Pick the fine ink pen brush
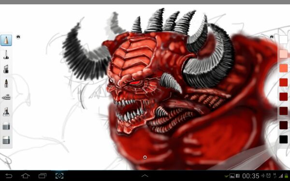 tap(6, 83)
